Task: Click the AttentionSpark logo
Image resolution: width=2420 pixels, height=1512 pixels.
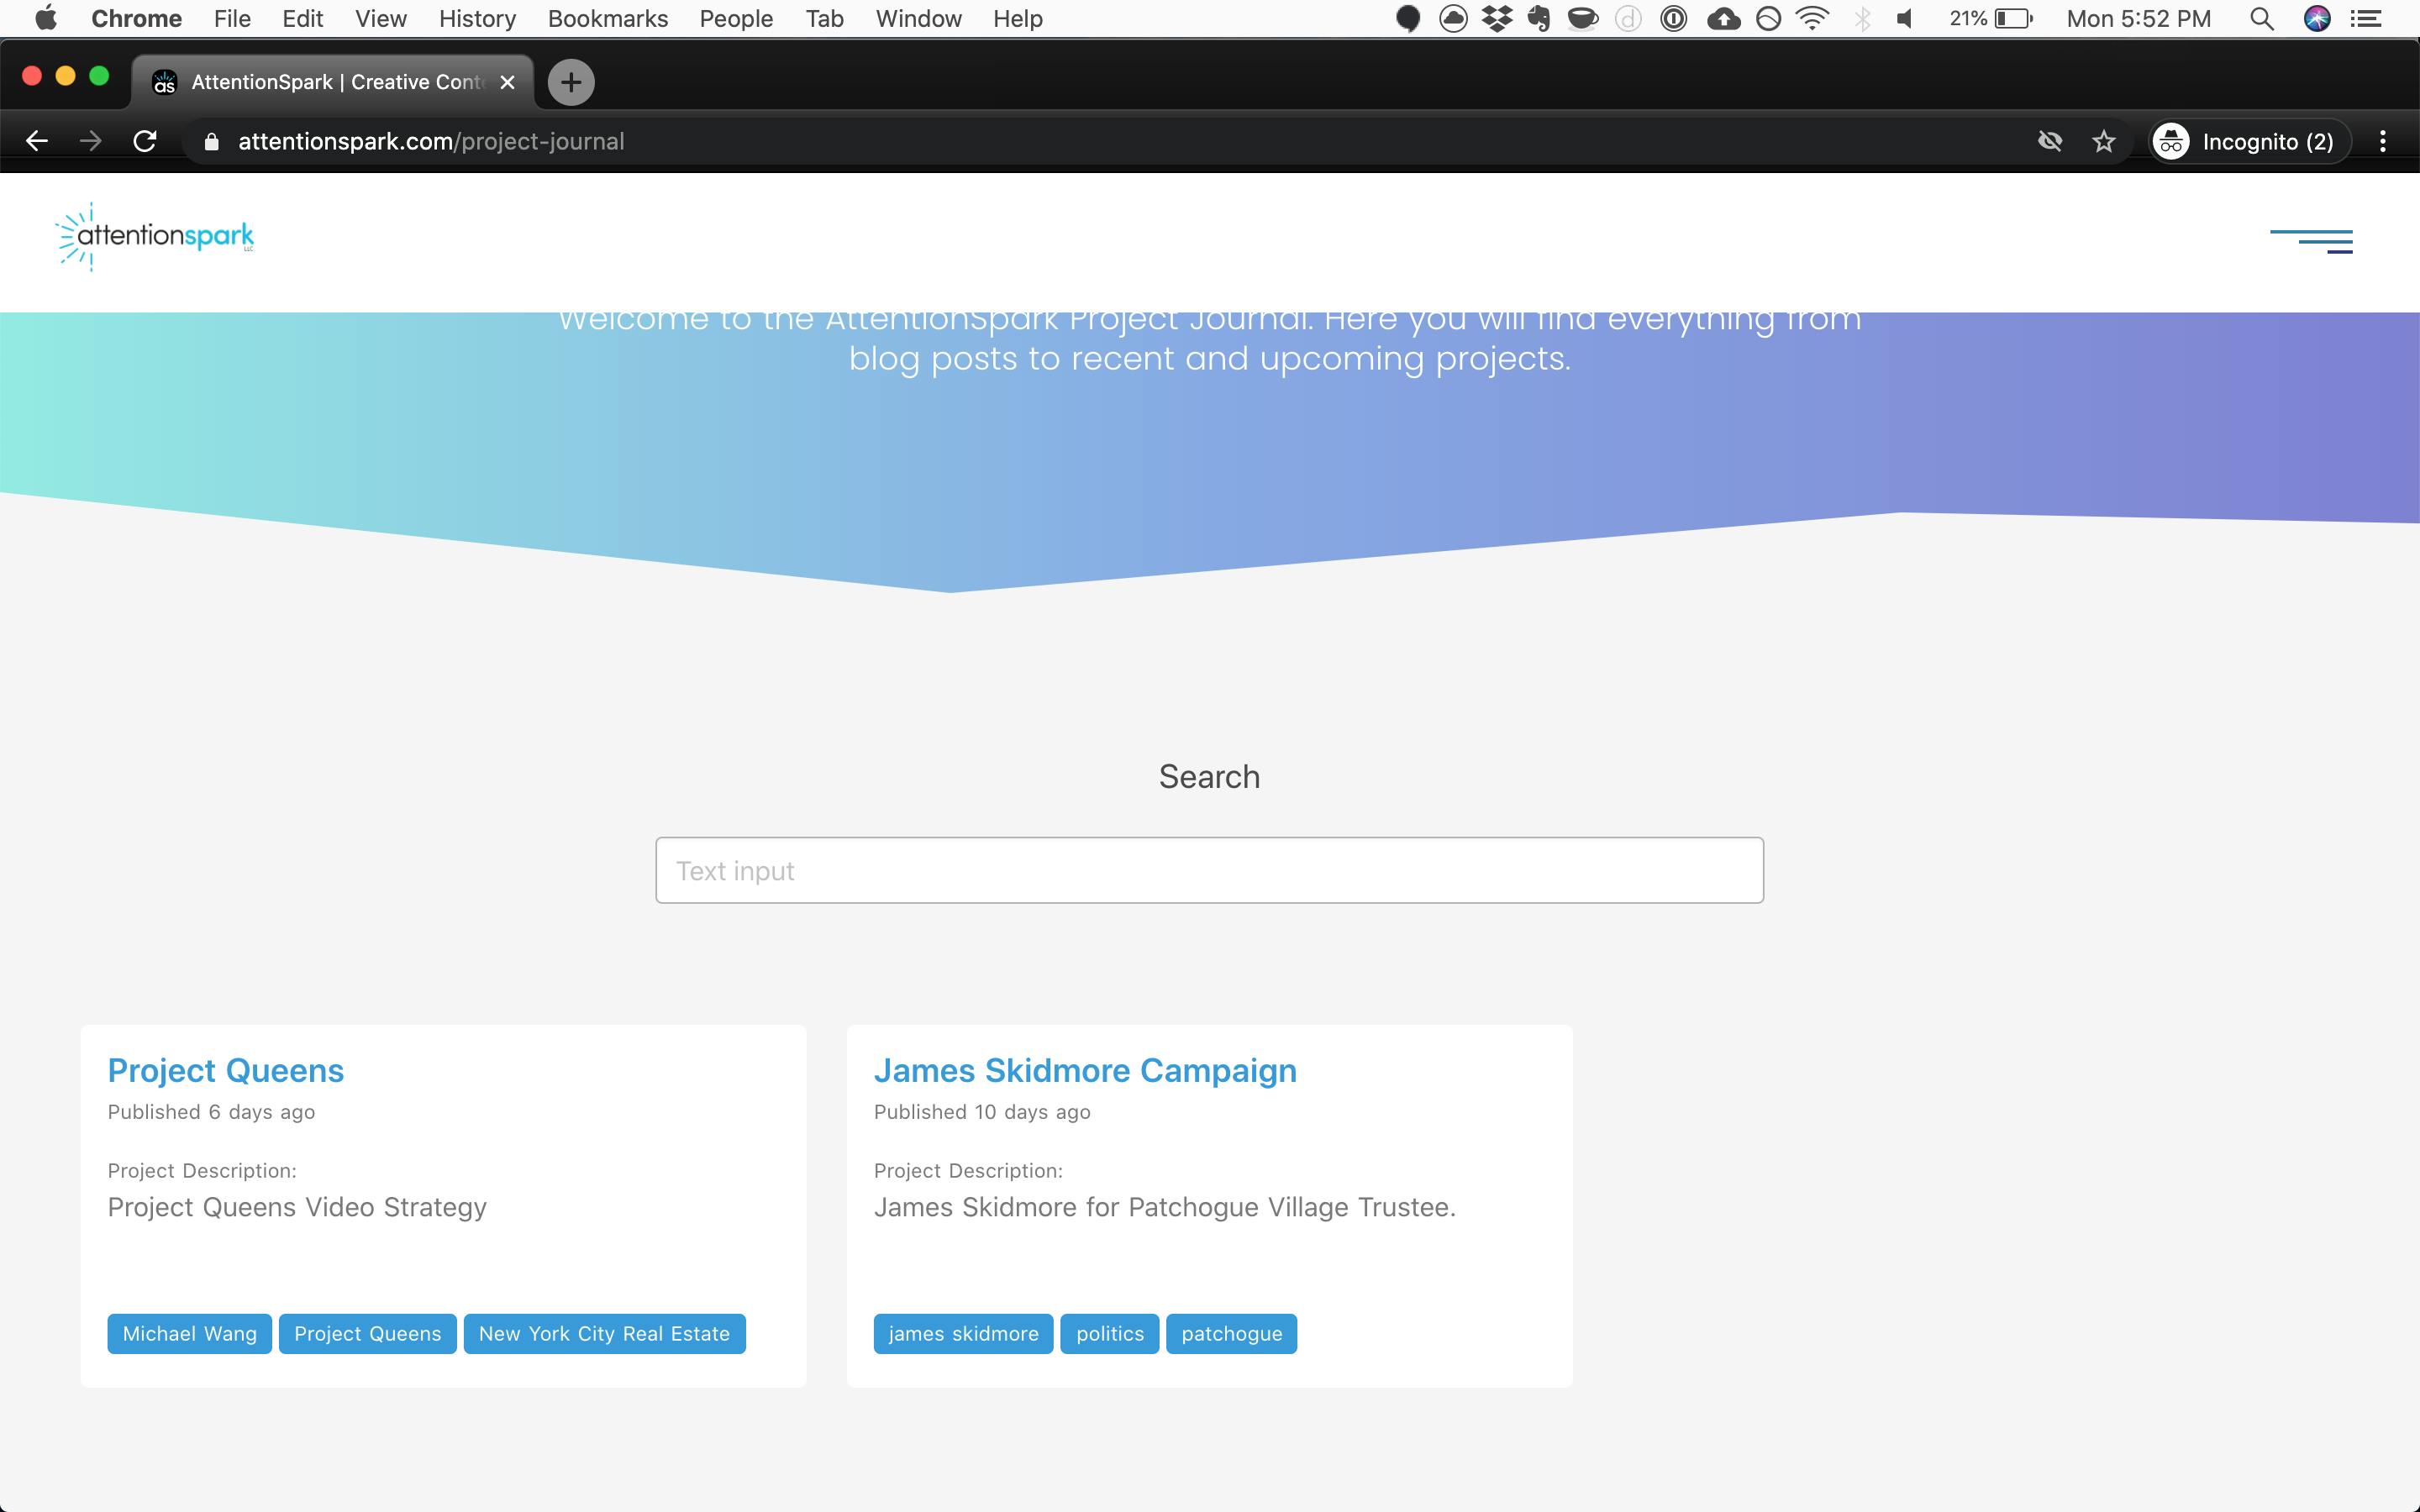Action: [155, 237]
